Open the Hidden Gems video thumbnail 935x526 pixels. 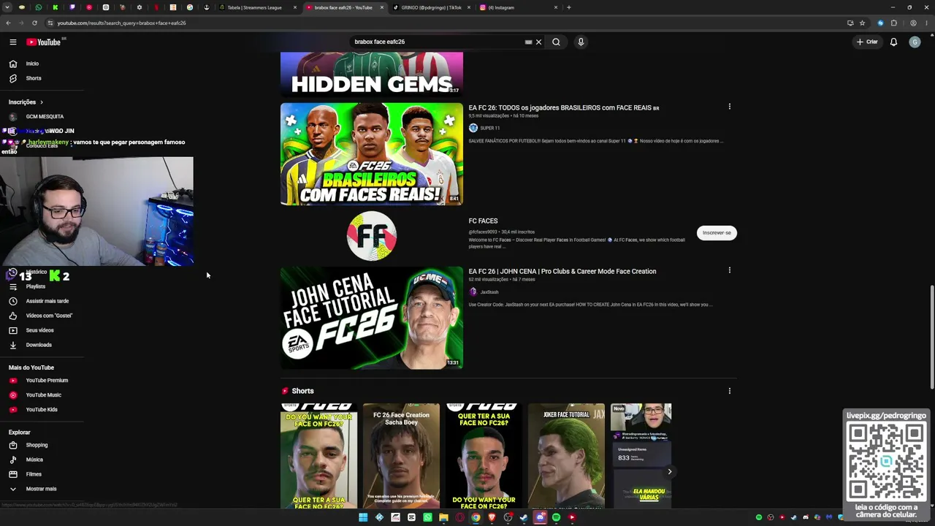[372, 75]
